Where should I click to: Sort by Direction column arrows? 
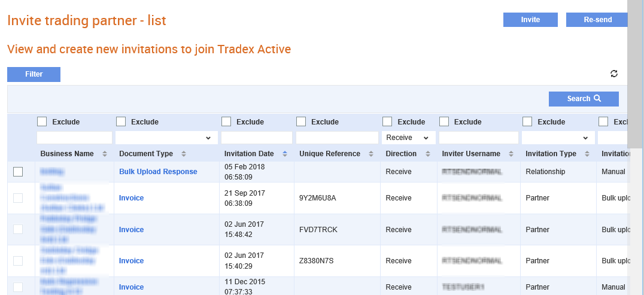[427, 154]
